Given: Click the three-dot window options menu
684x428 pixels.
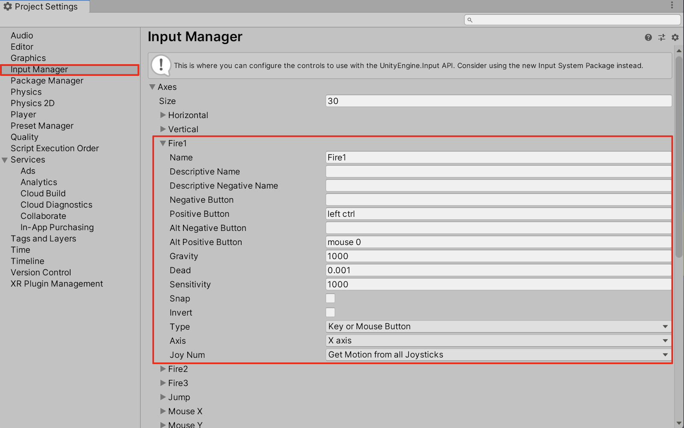Looking at the screenshot, I should 672,5.
